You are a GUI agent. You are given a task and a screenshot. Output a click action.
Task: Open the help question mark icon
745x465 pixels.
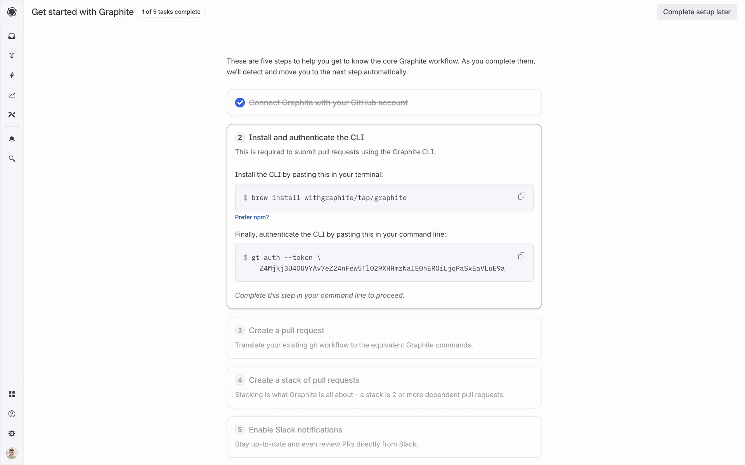point(12,414)
